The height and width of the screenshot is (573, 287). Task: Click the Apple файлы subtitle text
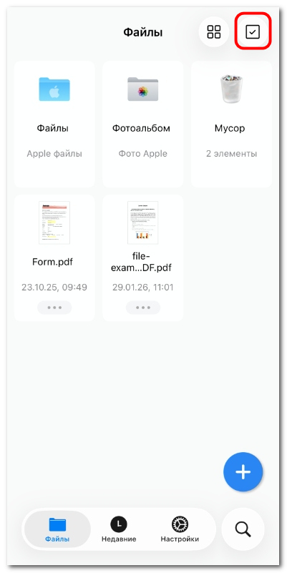tap(54, 154)
